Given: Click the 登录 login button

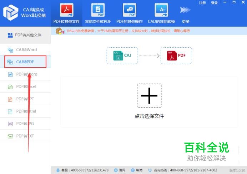Looking at the screenshot, I should pos(214,3).
